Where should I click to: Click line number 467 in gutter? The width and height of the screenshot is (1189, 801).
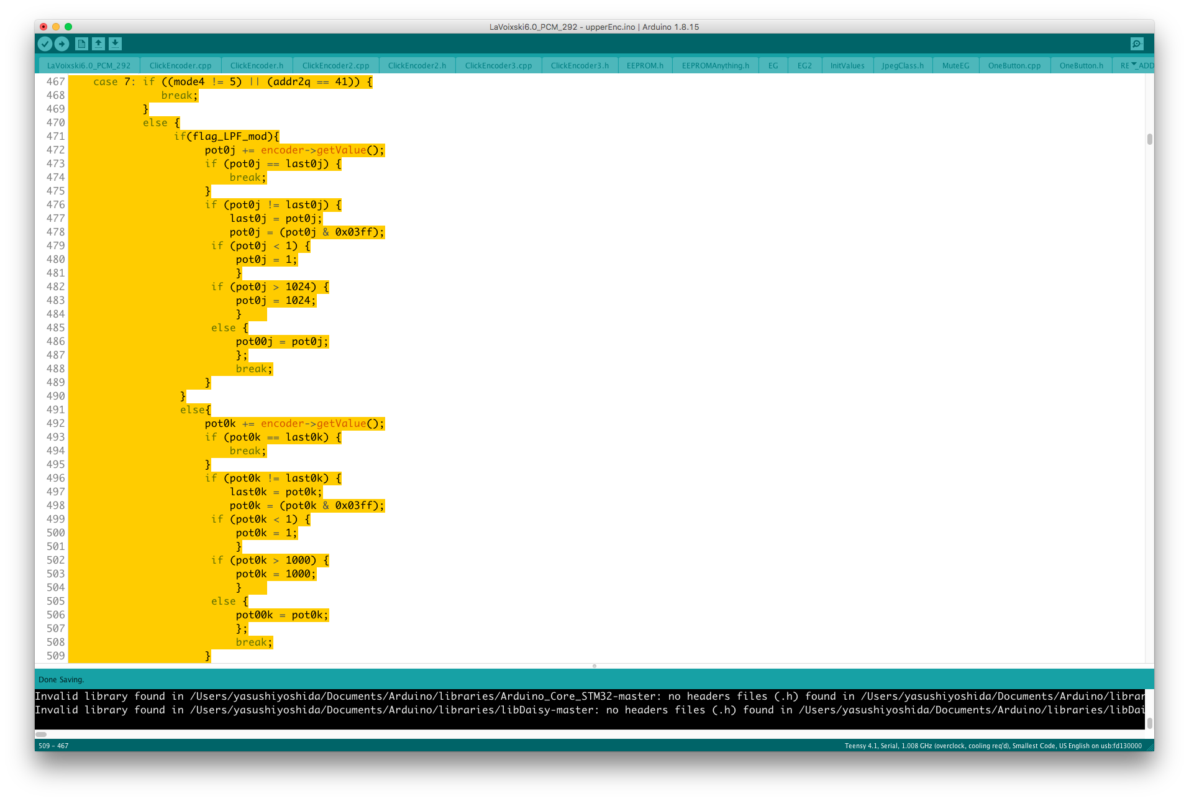55,81
